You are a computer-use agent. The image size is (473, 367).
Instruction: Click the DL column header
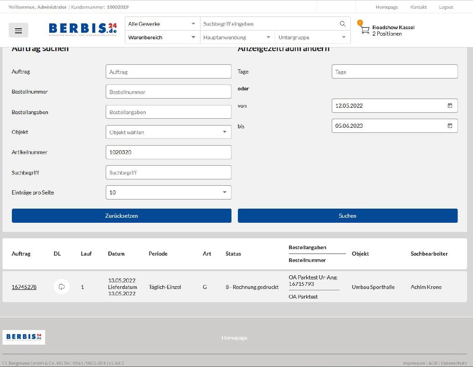tap(57, 254)
